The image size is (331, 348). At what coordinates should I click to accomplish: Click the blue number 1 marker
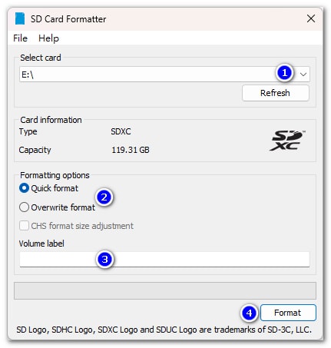click(x=284, y=73)
